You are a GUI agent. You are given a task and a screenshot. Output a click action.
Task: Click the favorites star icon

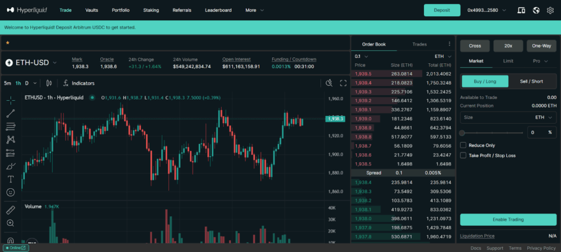[8, 43]
